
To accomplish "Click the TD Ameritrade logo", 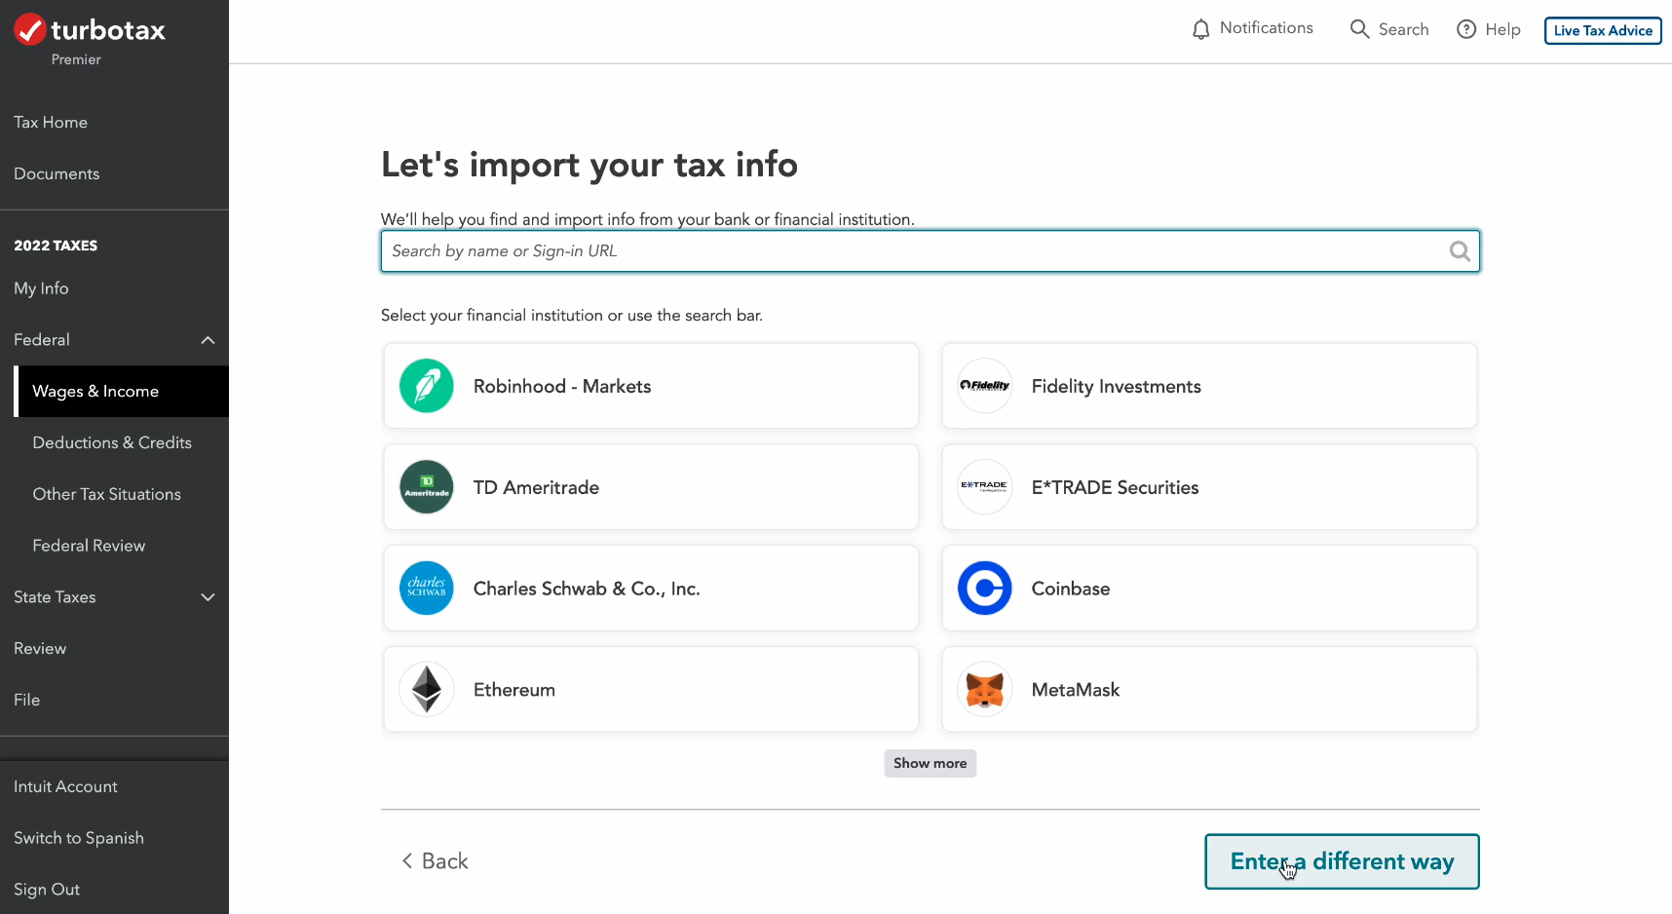I will pos(427,487).
